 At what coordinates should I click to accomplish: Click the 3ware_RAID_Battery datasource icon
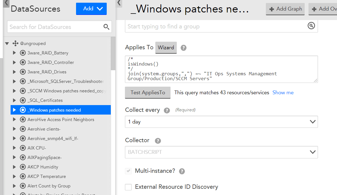point(23,53)
